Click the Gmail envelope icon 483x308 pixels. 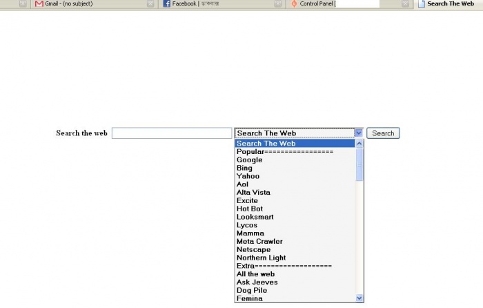click(39, 3)
